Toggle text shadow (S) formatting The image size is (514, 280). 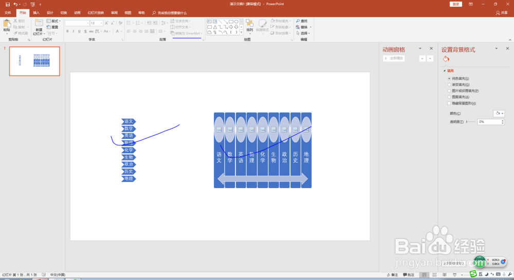click(85, 31)
